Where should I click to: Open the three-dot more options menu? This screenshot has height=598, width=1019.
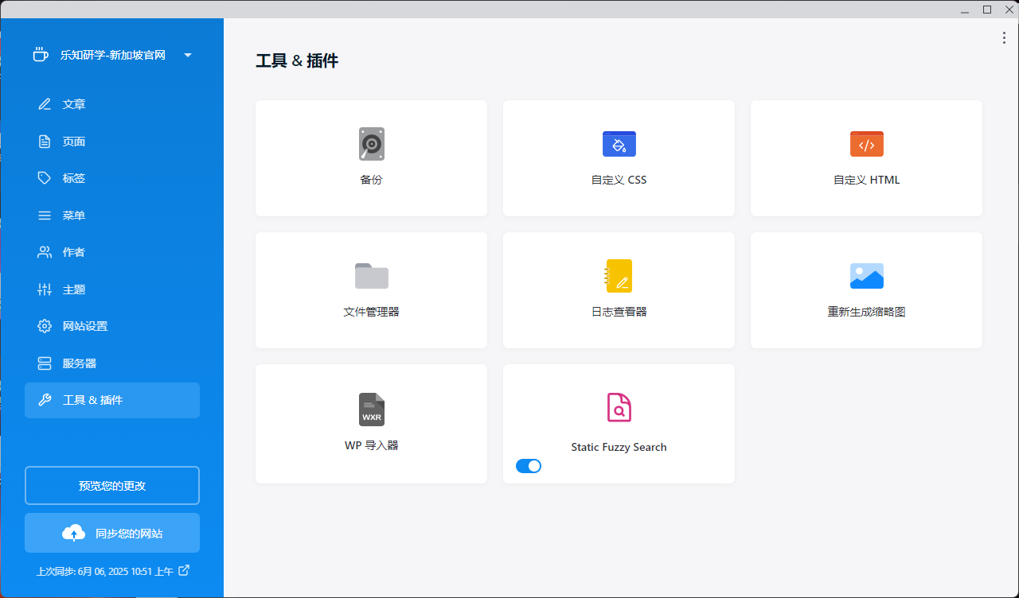tap(1004, 38)
